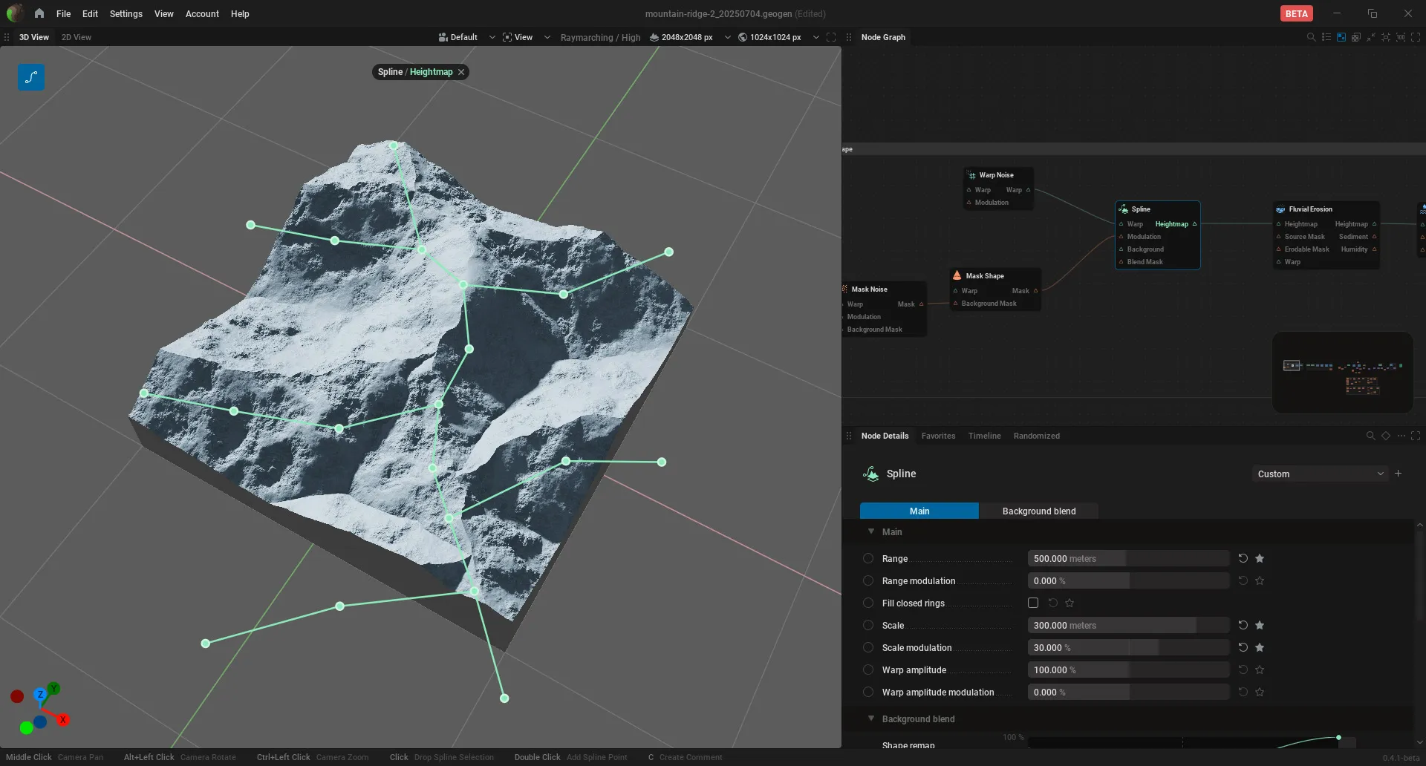This screenshot has height=766, width=1426.
Task: Switch to the 2D View tab
Action: [x=76, y=37]
